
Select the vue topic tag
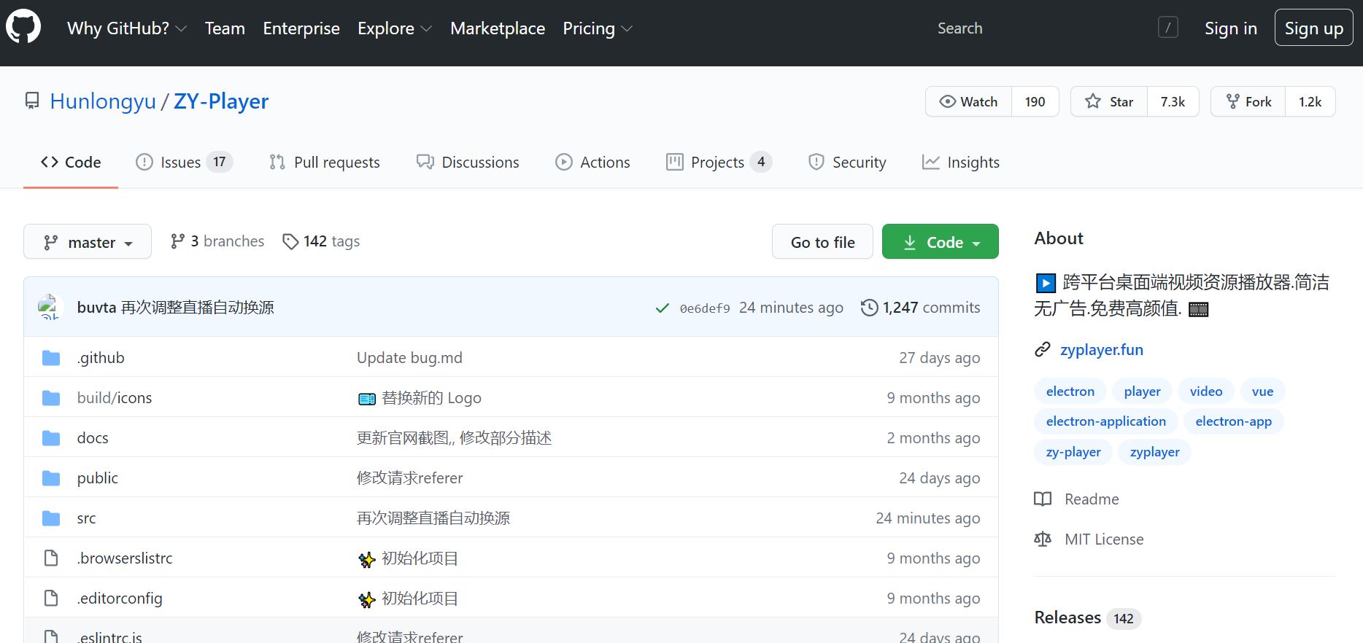click(1262, 391)
